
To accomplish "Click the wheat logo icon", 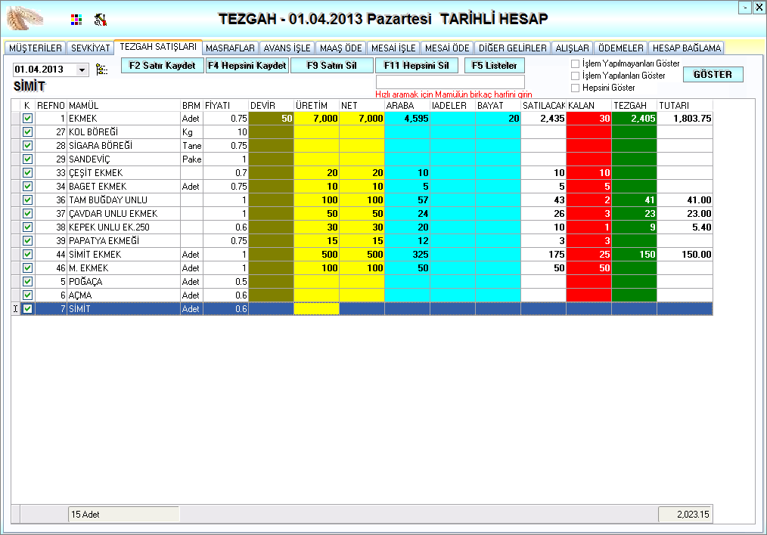I will [x=26, y=18].
